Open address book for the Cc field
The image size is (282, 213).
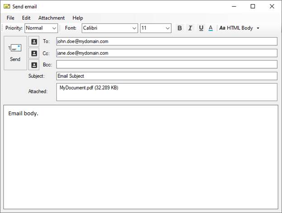coord(34,53)
